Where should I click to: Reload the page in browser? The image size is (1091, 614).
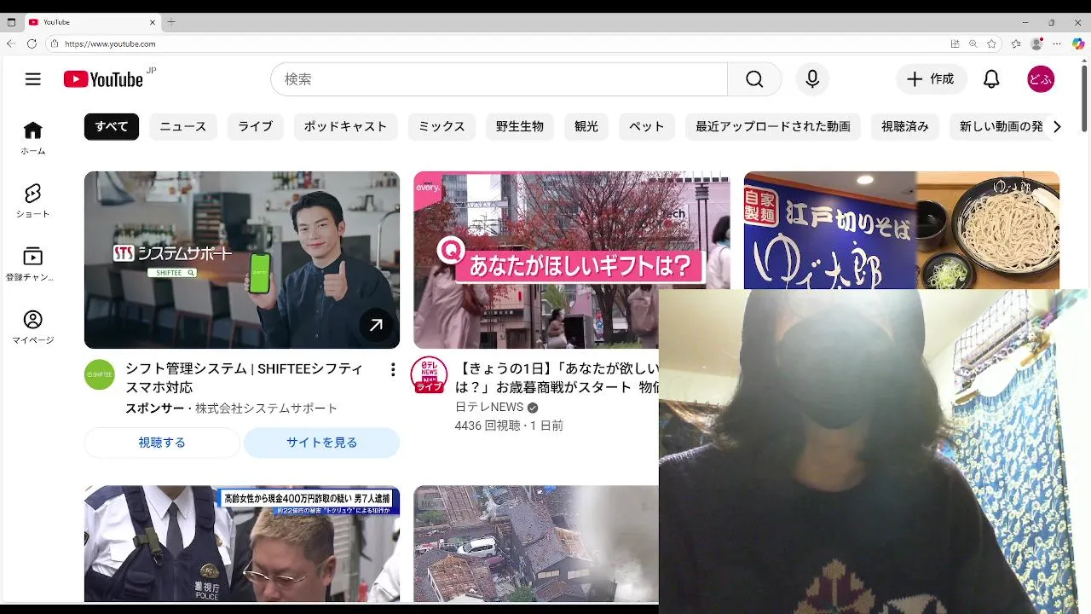(x=32, y=43)
